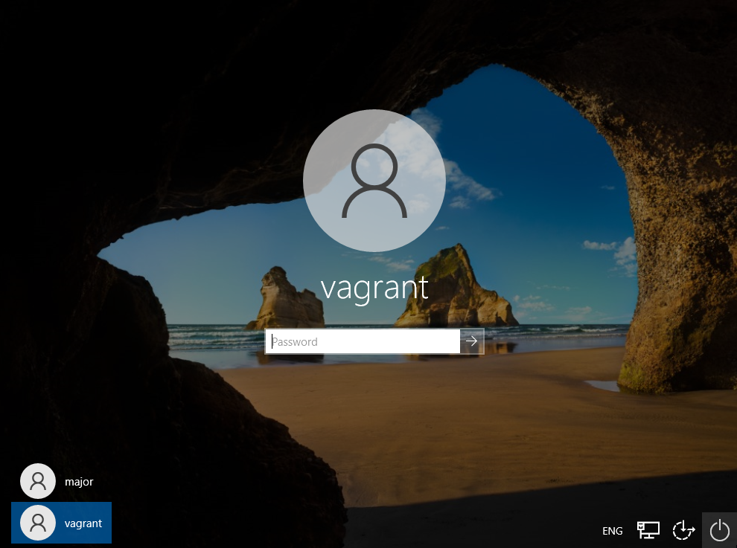The width and height of the screenshot is (737, 548).
Task: Focus the Password input field
Action: point(363,341)
